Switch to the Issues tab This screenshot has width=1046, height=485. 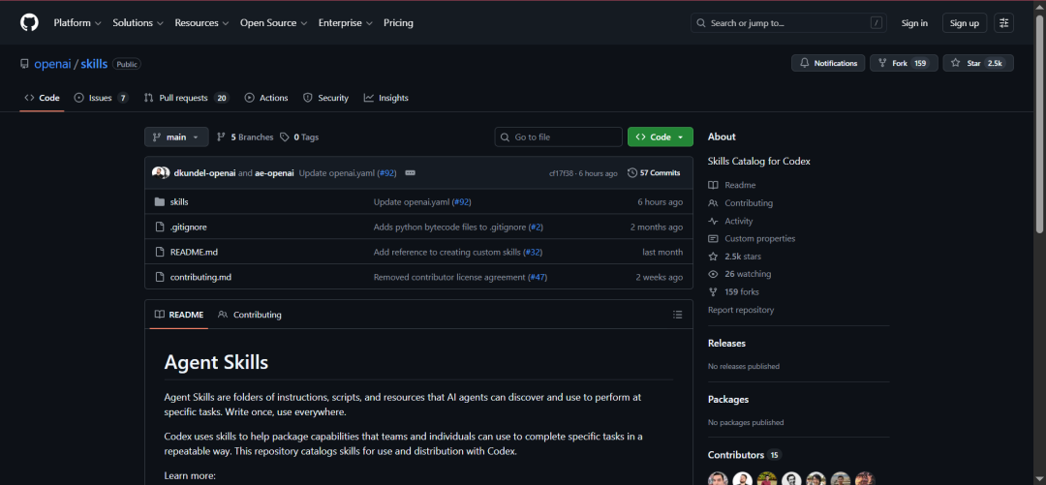[101, 98]
